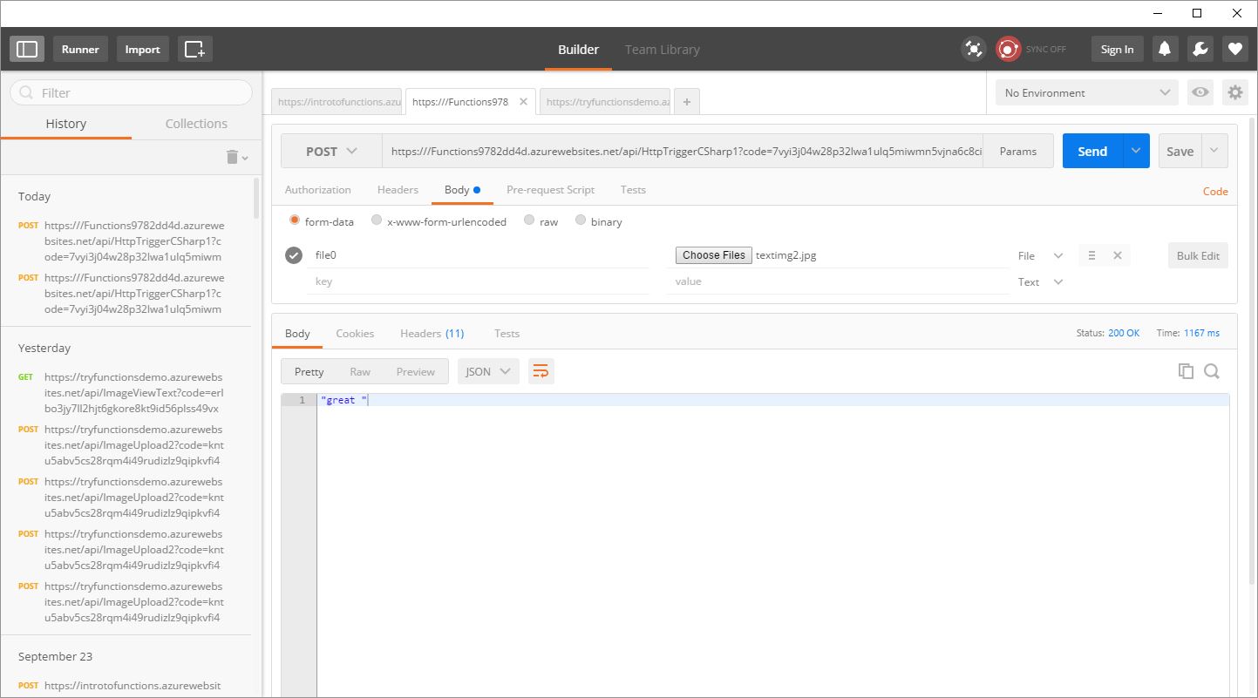Click the blue Send button

click(1091, 151)
